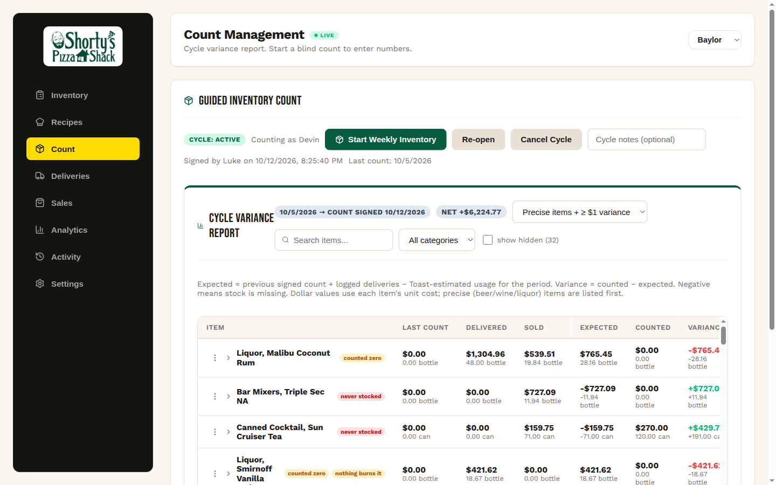Click the Activity history clock icon
The height and width of the screenshot is (485, 776).
tap(40, 257)
